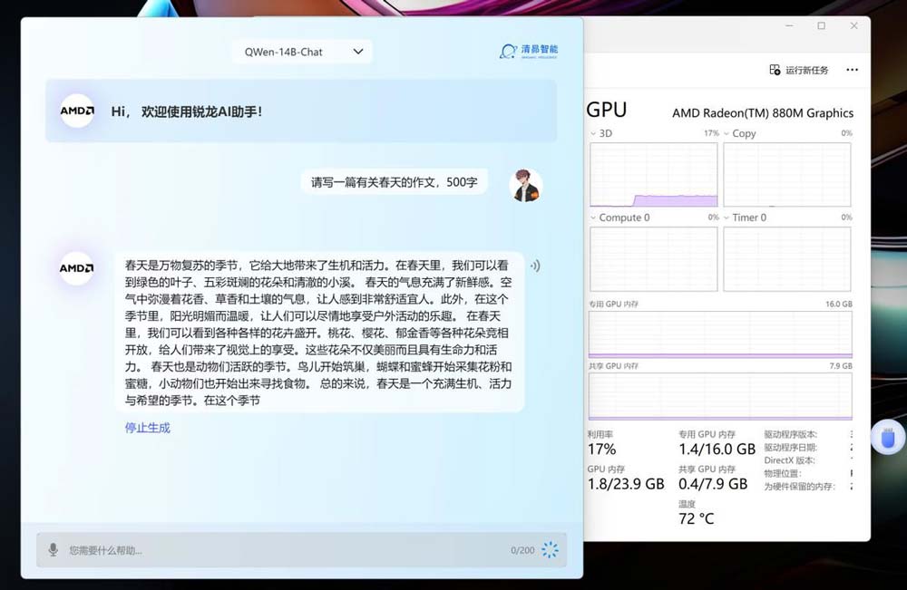Click the Timer 0 usage graph

coord(787,259)
